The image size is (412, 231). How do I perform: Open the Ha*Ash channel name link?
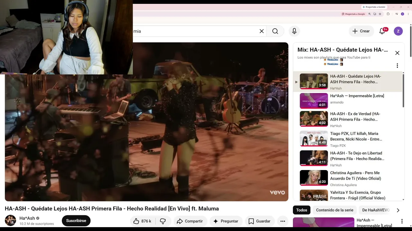(27, 218)
